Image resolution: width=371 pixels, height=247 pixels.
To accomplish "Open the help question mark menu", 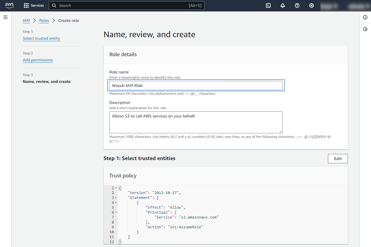I will 297,5.
